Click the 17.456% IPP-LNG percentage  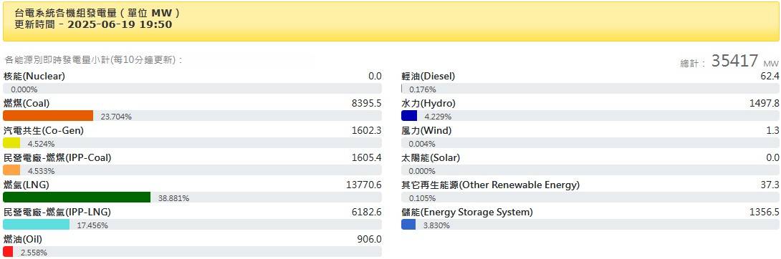pyautogui.click(x=92, y=225)
